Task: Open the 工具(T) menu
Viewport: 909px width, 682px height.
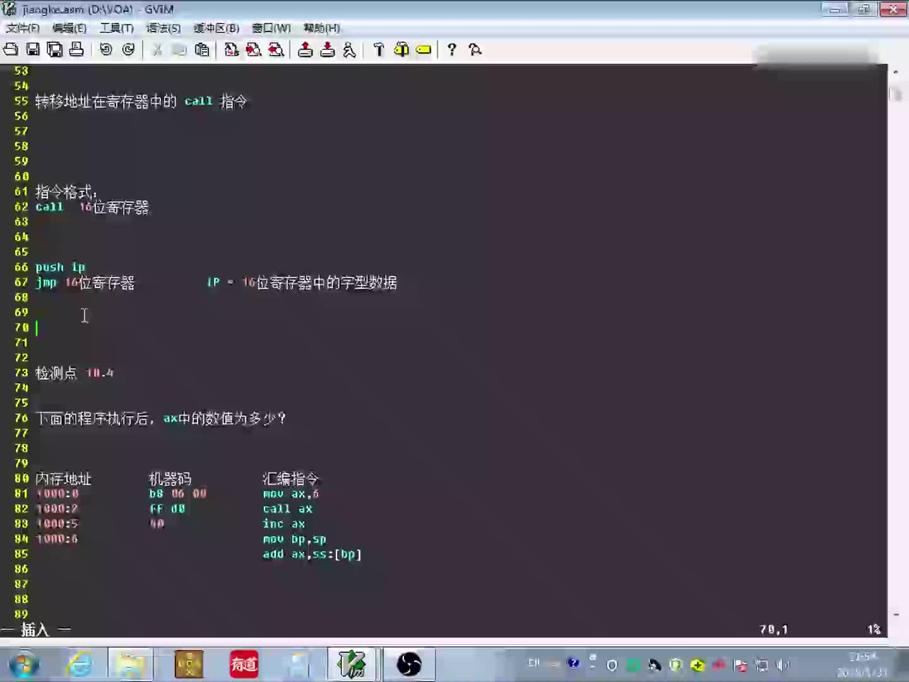Action: [117, 28]
